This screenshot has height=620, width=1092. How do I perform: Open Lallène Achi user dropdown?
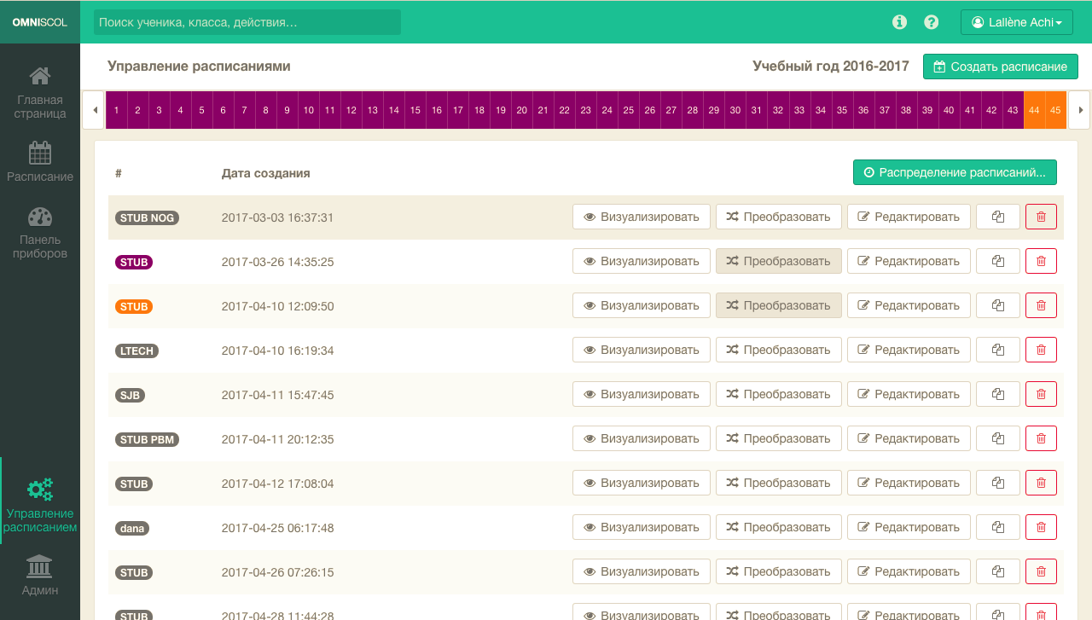(1016, 22)
